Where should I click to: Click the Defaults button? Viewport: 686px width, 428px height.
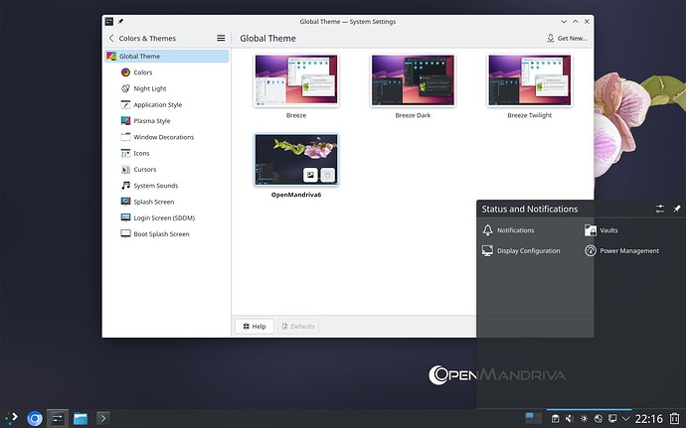(x=298, y=326)
